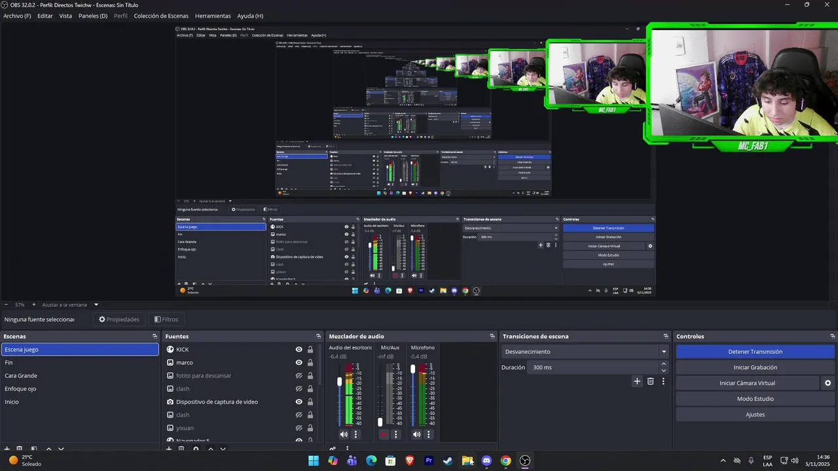Unlock the KICK source padlock

coord(310,349)
